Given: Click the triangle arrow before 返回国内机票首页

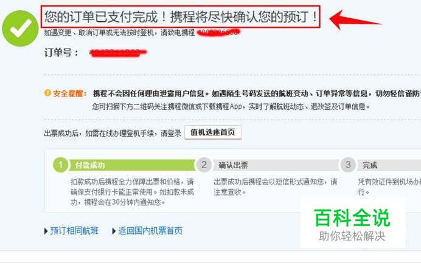Looking at the screenshot, I should 114,231.
